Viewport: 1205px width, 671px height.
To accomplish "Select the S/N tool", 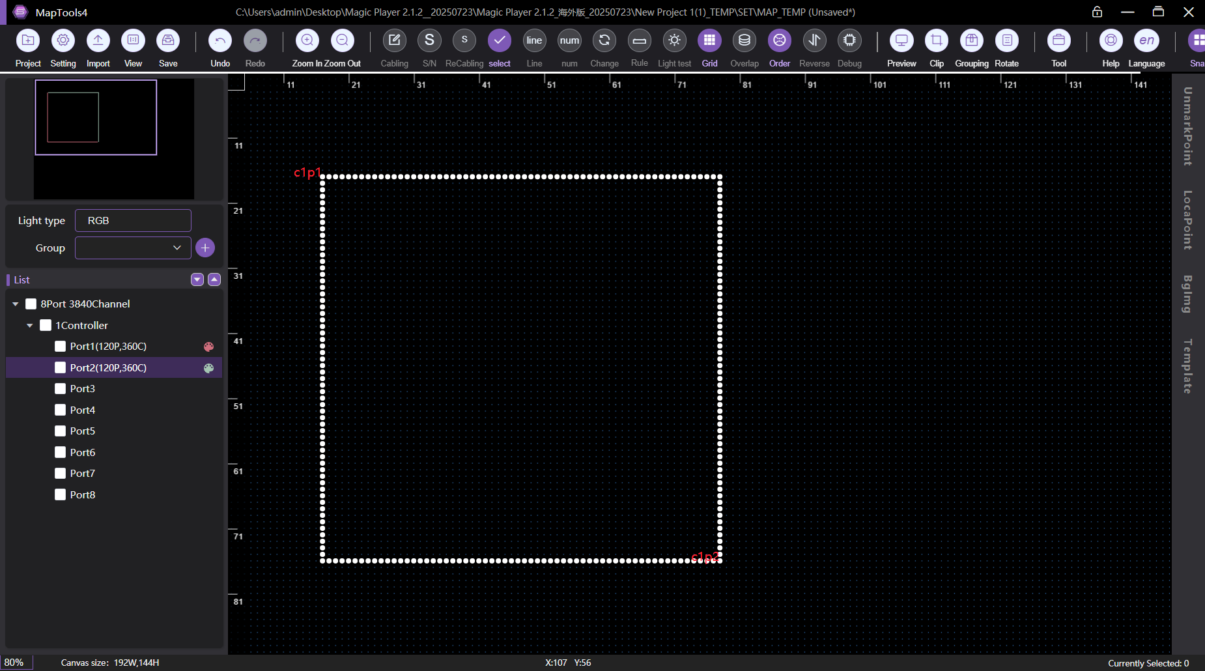I will [x=429, y=40].
